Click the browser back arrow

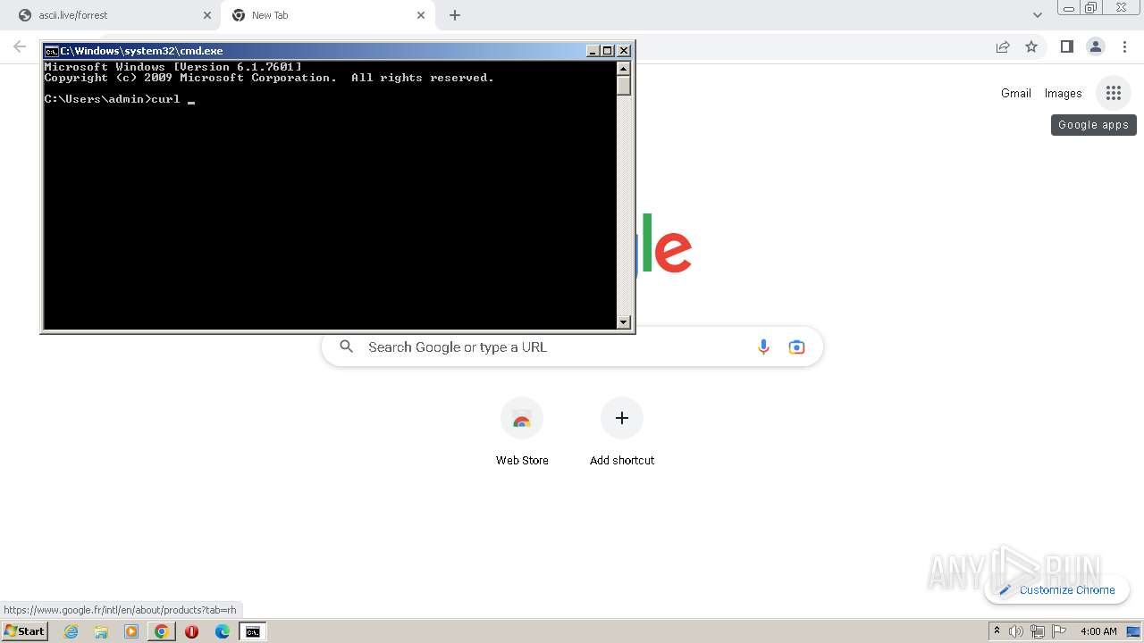coord(20,46)
